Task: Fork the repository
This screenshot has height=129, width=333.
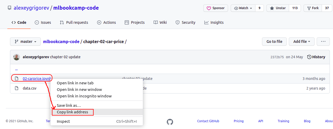Action: 313,8
